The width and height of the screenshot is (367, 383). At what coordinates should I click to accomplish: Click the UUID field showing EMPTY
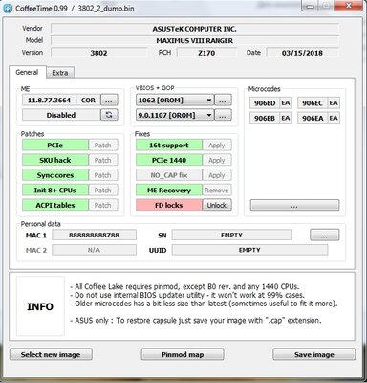click(x=249, y=250)
